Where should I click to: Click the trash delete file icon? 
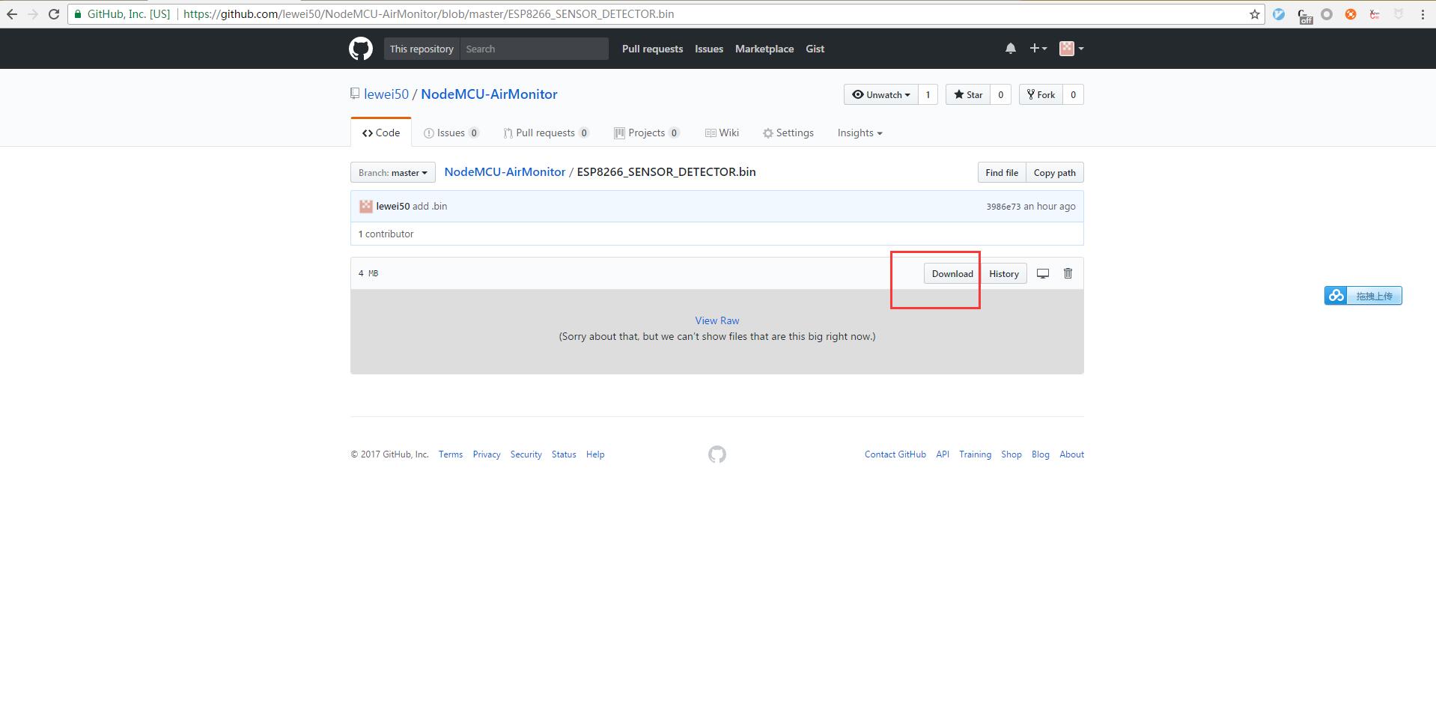click(1068, 273)
